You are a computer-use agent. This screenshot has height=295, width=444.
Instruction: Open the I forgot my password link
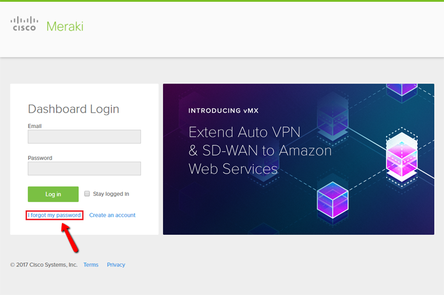point(54,215)
